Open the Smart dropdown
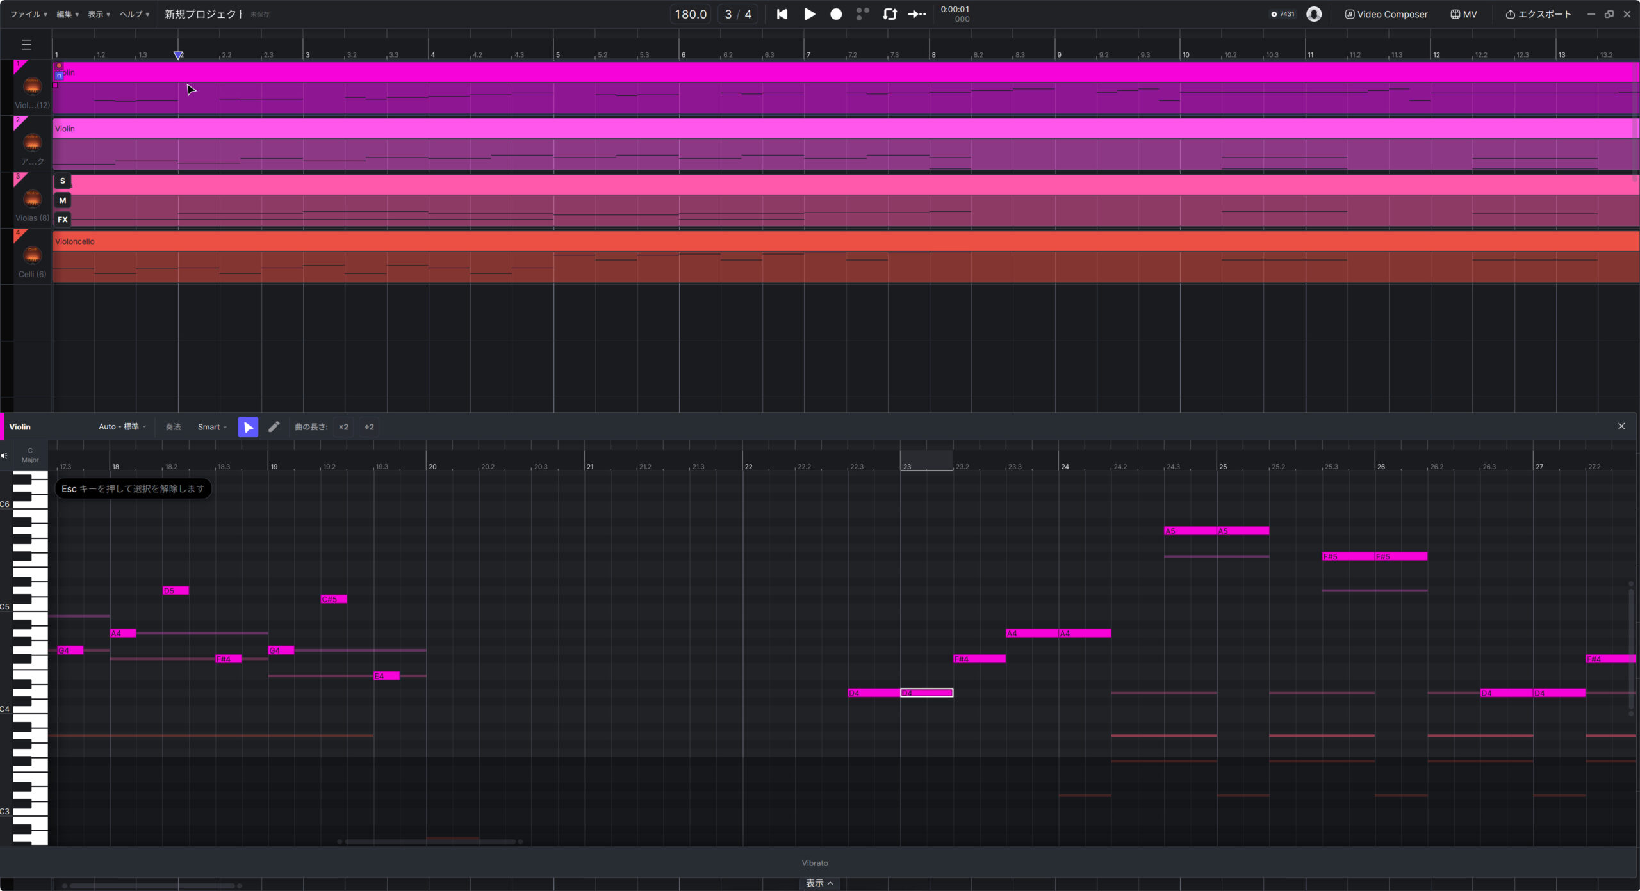The height and width of the screenshot is (891, 1640). (212, 427)
